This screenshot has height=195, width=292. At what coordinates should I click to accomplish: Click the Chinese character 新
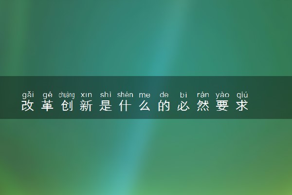(x=86, y=105)
